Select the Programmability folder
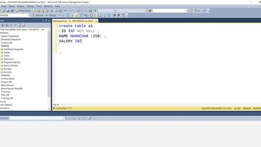 tap(12, 62)
